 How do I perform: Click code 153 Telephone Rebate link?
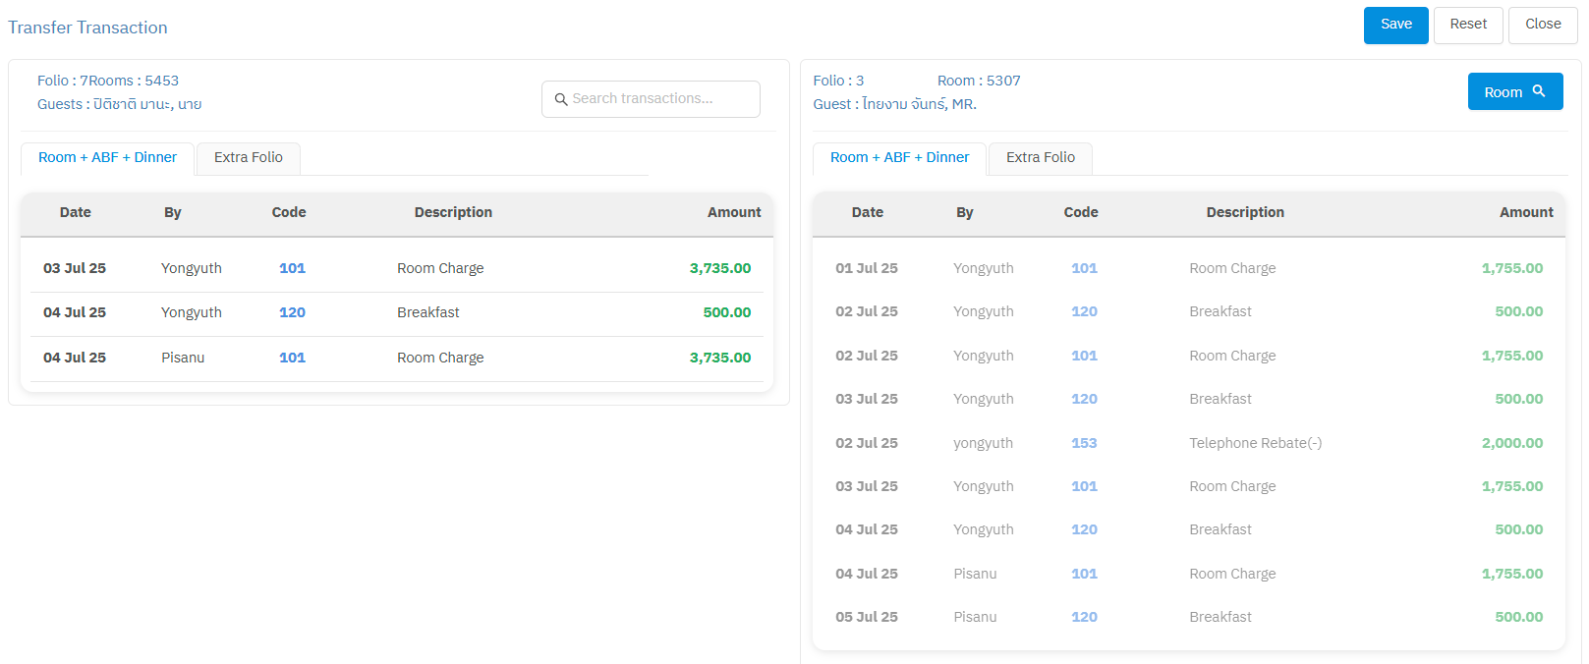1084,443
